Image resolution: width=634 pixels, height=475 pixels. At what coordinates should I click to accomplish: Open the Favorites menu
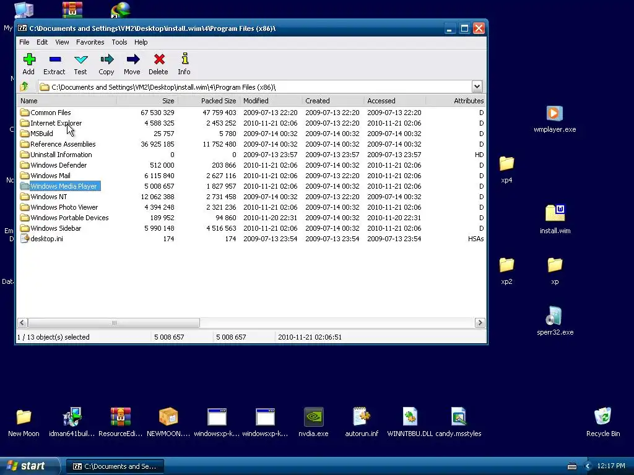90,42
